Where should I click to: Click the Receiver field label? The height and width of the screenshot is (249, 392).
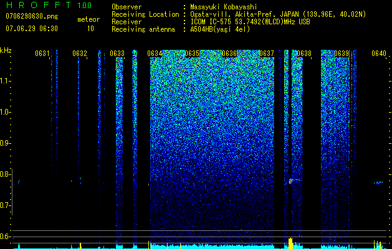coord(127,22)
